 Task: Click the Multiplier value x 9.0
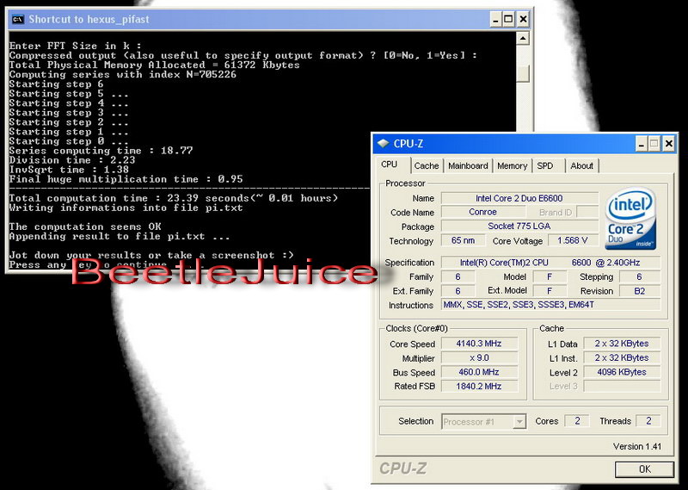point(479,358)
